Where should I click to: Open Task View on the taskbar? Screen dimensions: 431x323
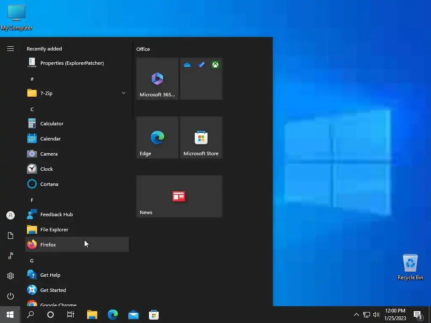point(71,315)
